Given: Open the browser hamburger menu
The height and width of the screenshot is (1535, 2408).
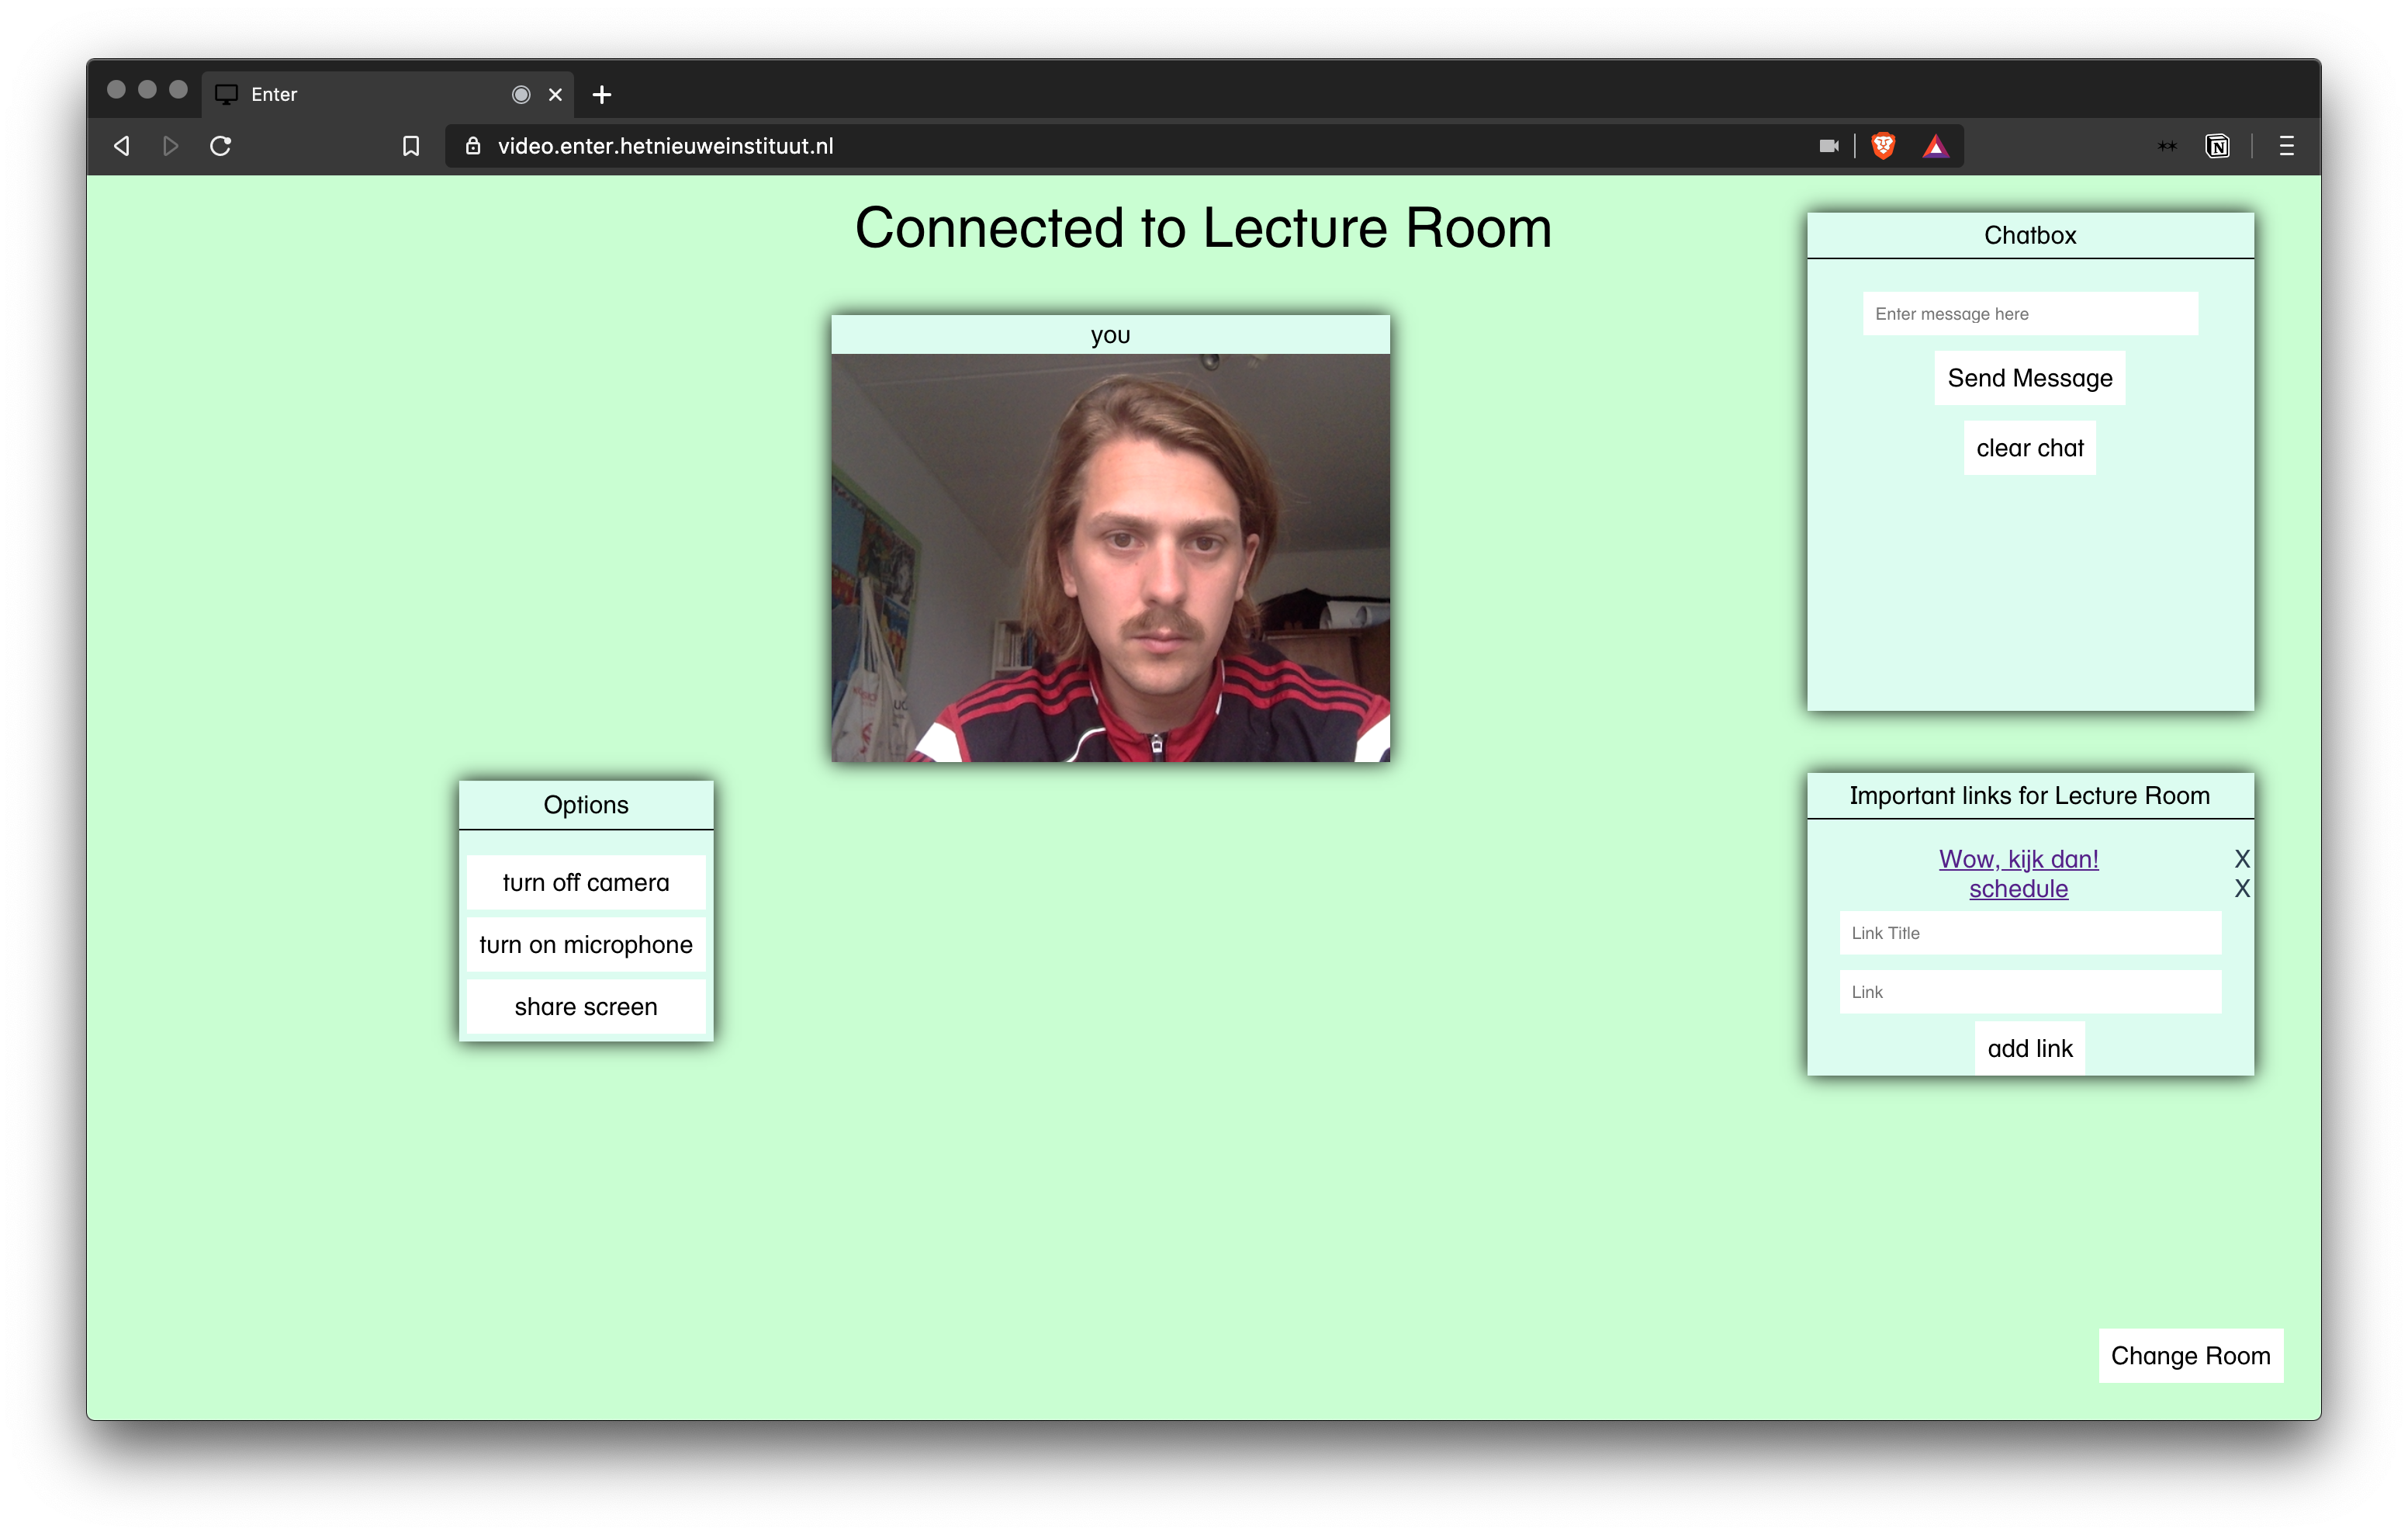Looking at the screenshot, I should point(2286,146).
